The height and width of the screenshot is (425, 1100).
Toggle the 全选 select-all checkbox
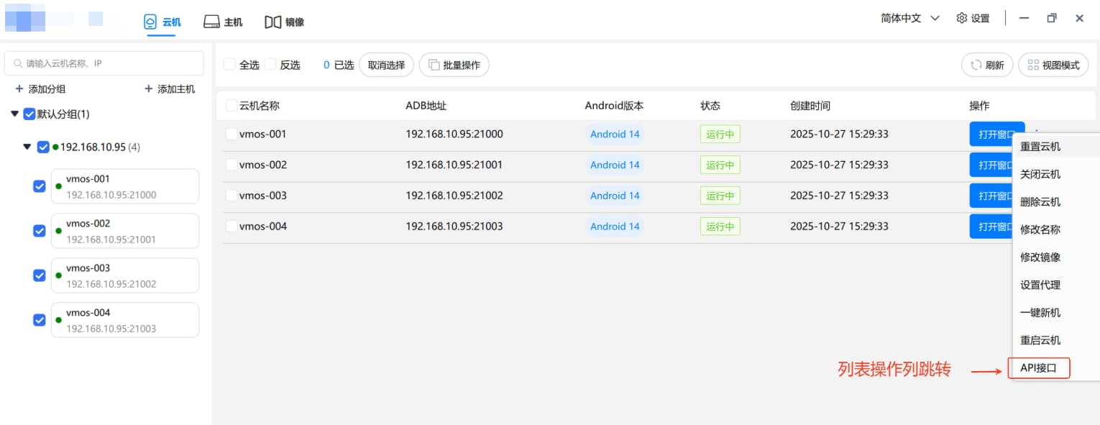coord(227,64)
